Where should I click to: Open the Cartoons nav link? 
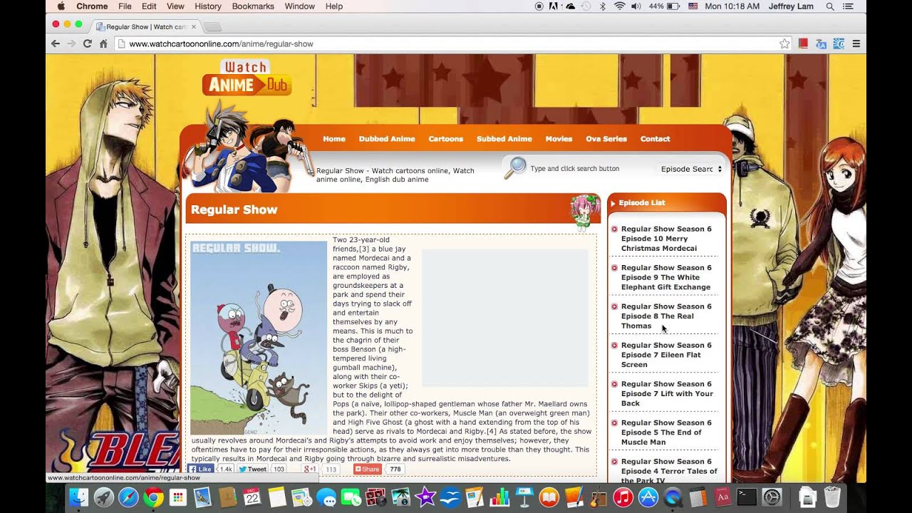pos(446,139)
